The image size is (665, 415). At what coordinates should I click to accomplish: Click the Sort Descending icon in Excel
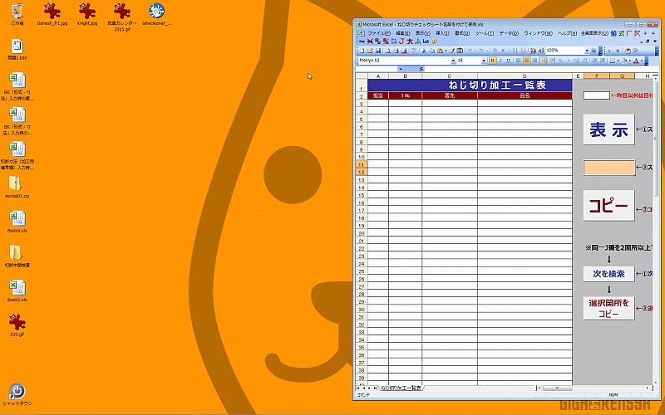tap(523, 51)
